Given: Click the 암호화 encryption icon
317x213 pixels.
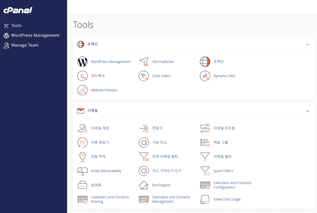Looking at the screenshot, I should click(82, 185).
